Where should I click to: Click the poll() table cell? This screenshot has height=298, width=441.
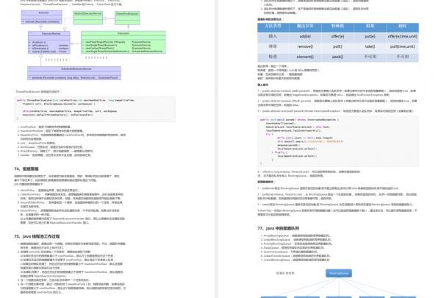click(337, 47)
